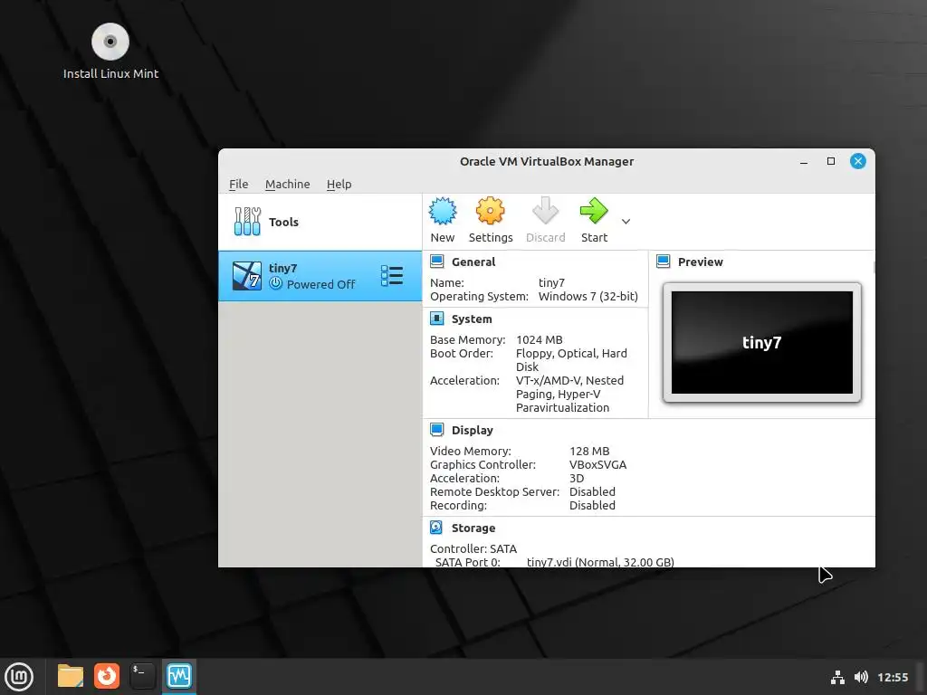Click the tiny7 preview thumbnail
The height and width of the screenshot is (695, 927).
pos(761,342)
